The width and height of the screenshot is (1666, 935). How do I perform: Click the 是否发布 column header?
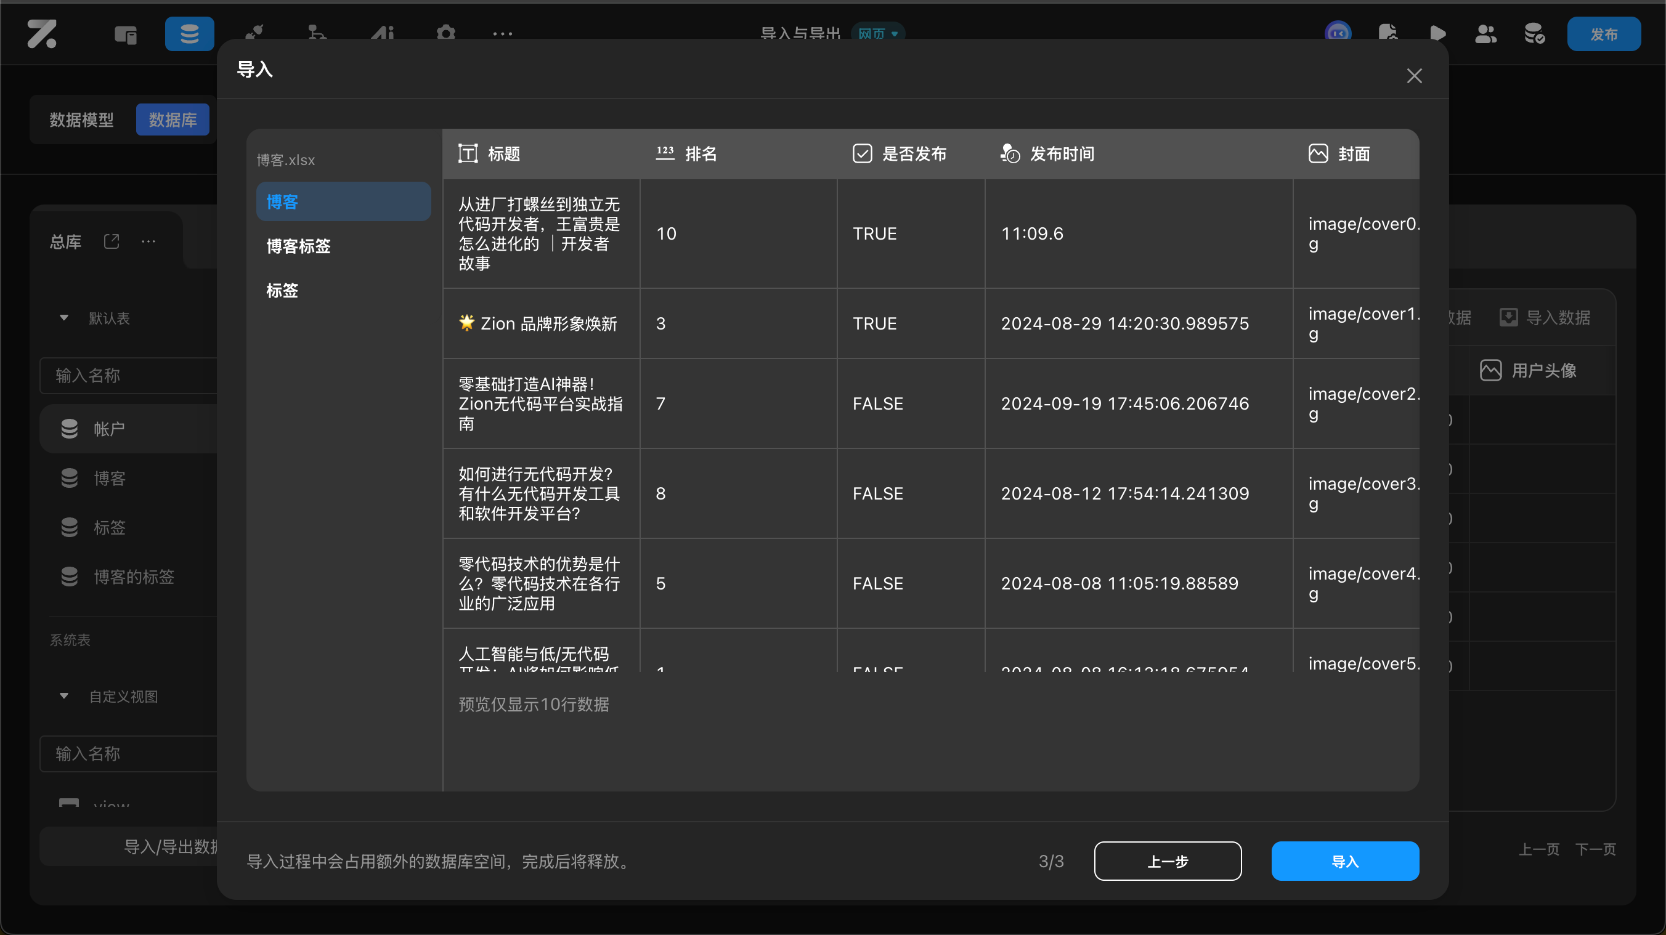[911, 154]
